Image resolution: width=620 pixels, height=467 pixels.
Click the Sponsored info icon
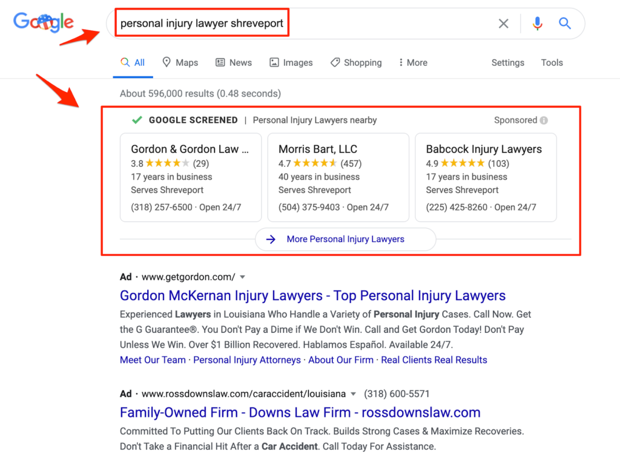tap(544, 120)
